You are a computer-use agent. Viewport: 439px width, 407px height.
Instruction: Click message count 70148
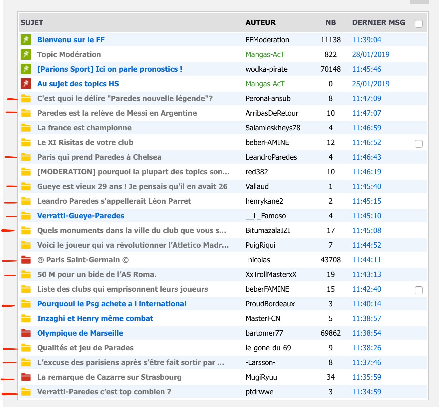click(x=330, y=69)
